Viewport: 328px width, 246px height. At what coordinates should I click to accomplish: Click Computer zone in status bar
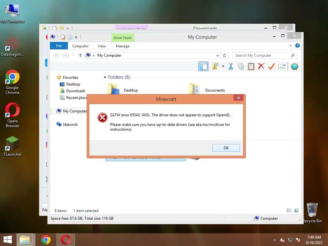pos(266,218)
